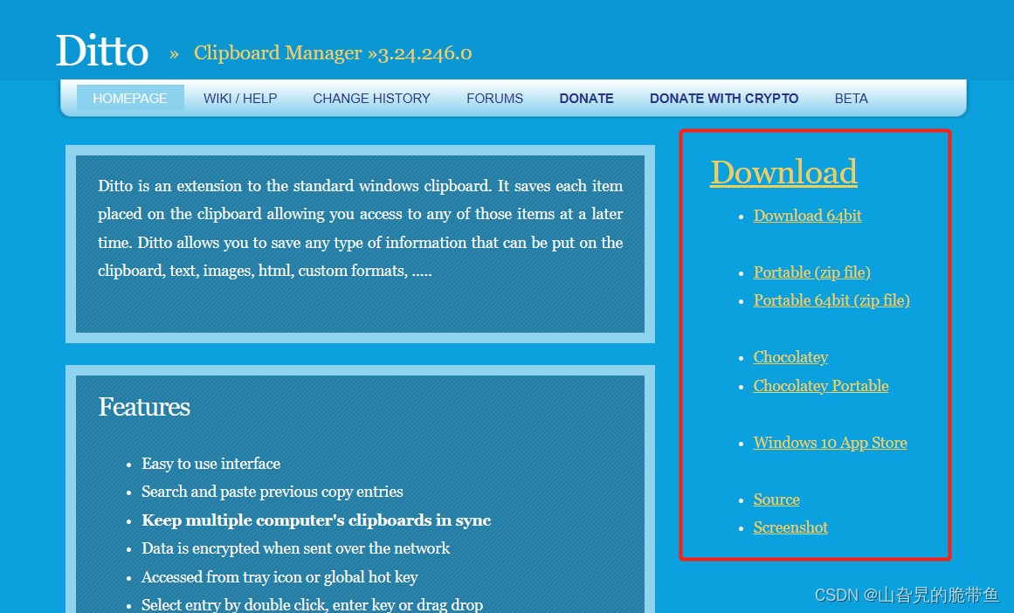
Task: Click the Features heading
Action: tap(144, 407)
